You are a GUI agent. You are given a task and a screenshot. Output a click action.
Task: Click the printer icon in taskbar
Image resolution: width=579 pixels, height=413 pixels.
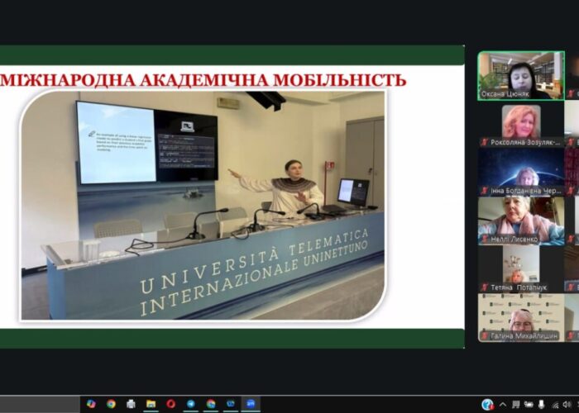(x=131, y=404)
